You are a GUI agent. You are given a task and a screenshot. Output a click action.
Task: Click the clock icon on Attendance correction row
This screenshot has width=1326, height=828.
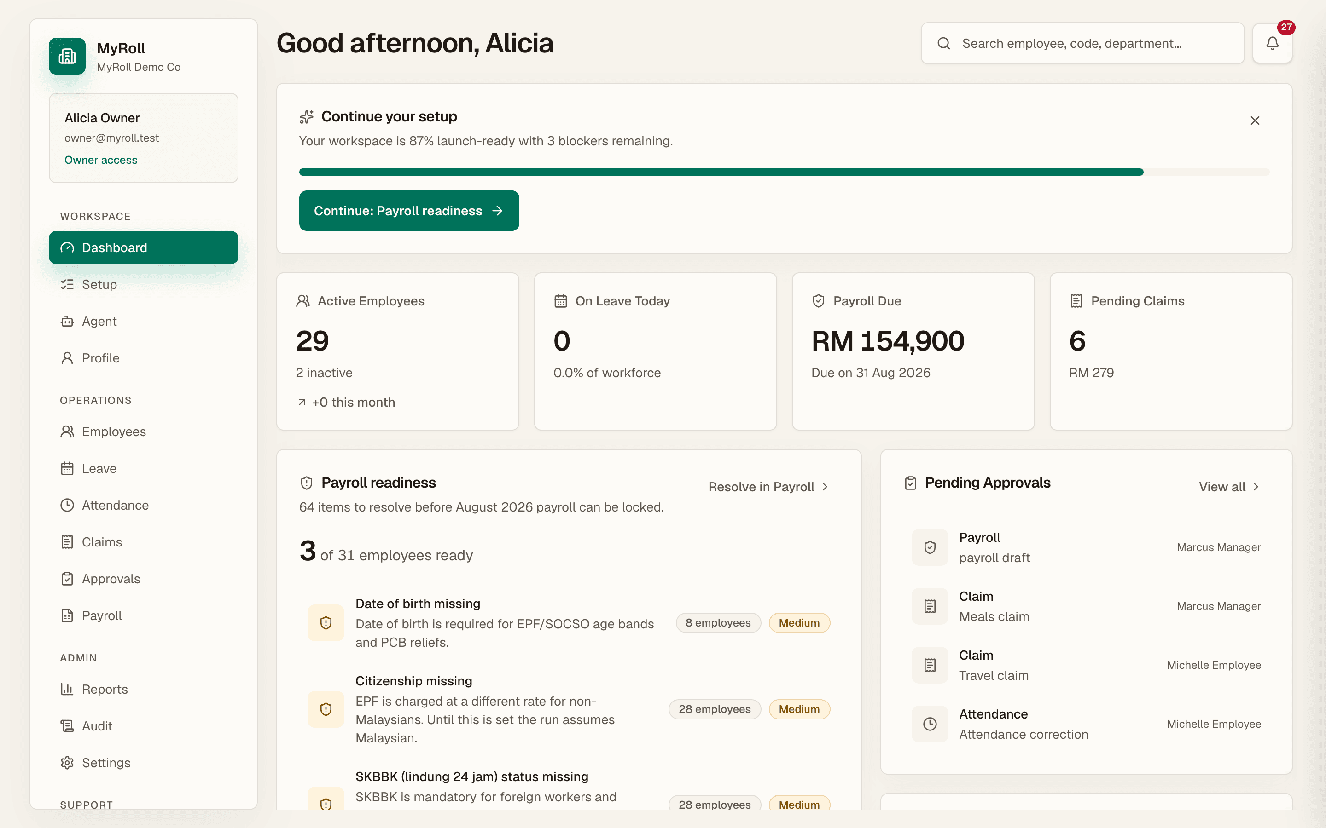point(930,724)
